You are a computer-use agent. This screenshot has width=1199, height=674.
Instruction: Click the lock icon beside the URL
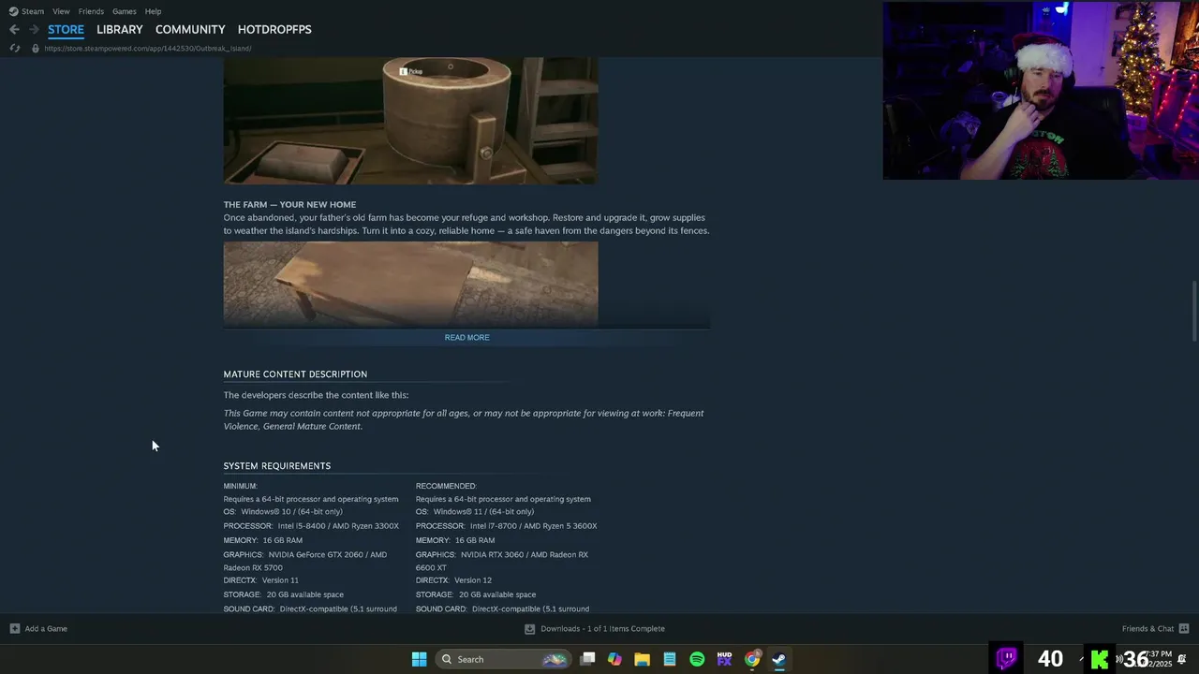click(x=36, y=48)
